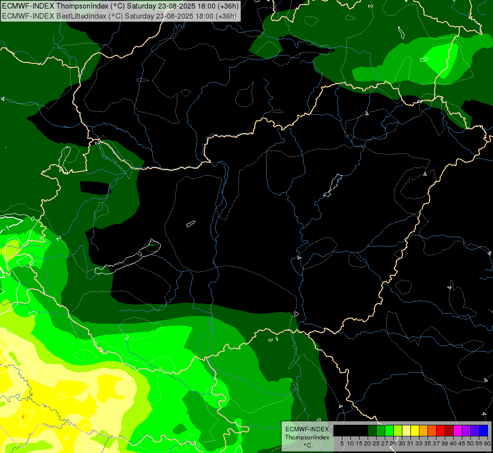Viewport: 493px width, 453px height.
Task: Click legend scale value '50'
Action: (x=470, y=443)
